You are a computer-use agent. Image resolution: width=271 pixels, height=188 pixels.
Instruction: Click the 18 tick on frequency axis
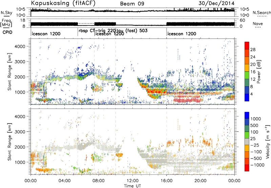(x=23, y=20)
